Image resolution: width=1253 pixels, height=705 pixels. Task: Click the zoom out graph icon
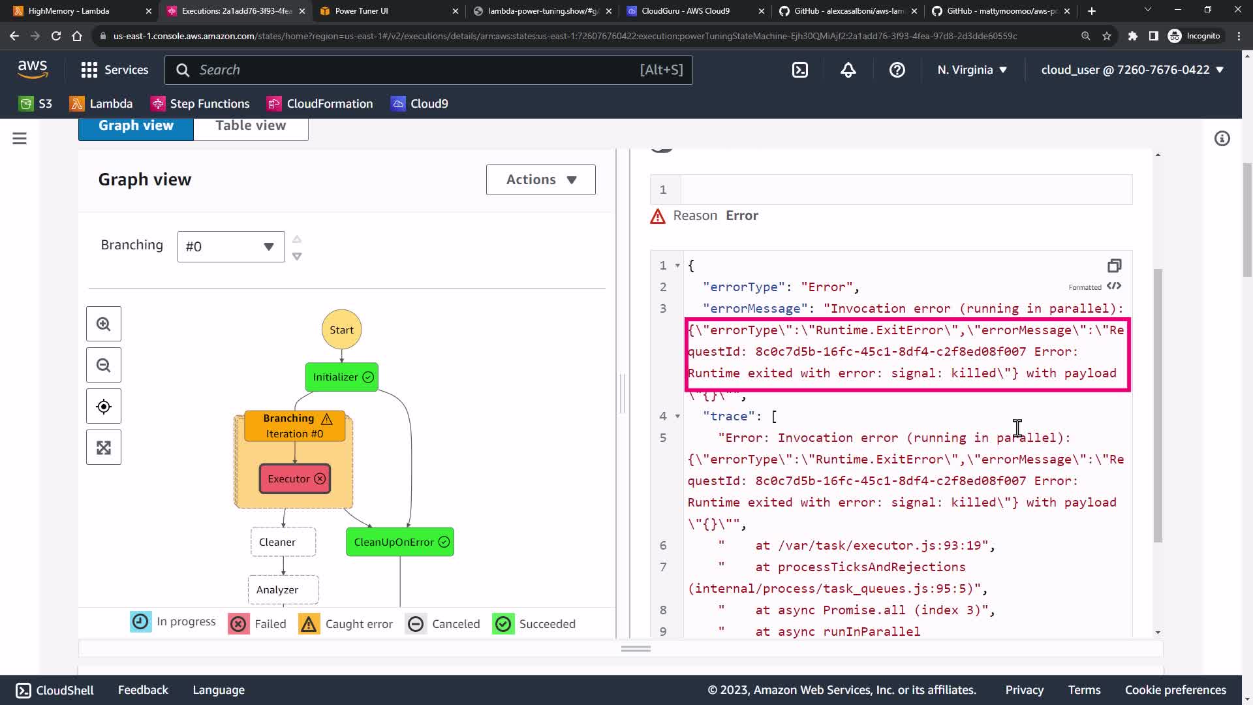pyautogui.click(x=103, y=366)
